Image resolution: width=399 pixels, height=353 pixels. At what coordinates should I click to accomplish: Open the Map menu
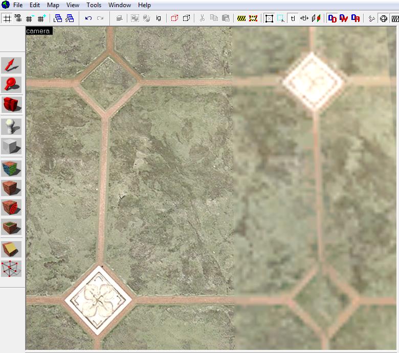coord(53,5)
